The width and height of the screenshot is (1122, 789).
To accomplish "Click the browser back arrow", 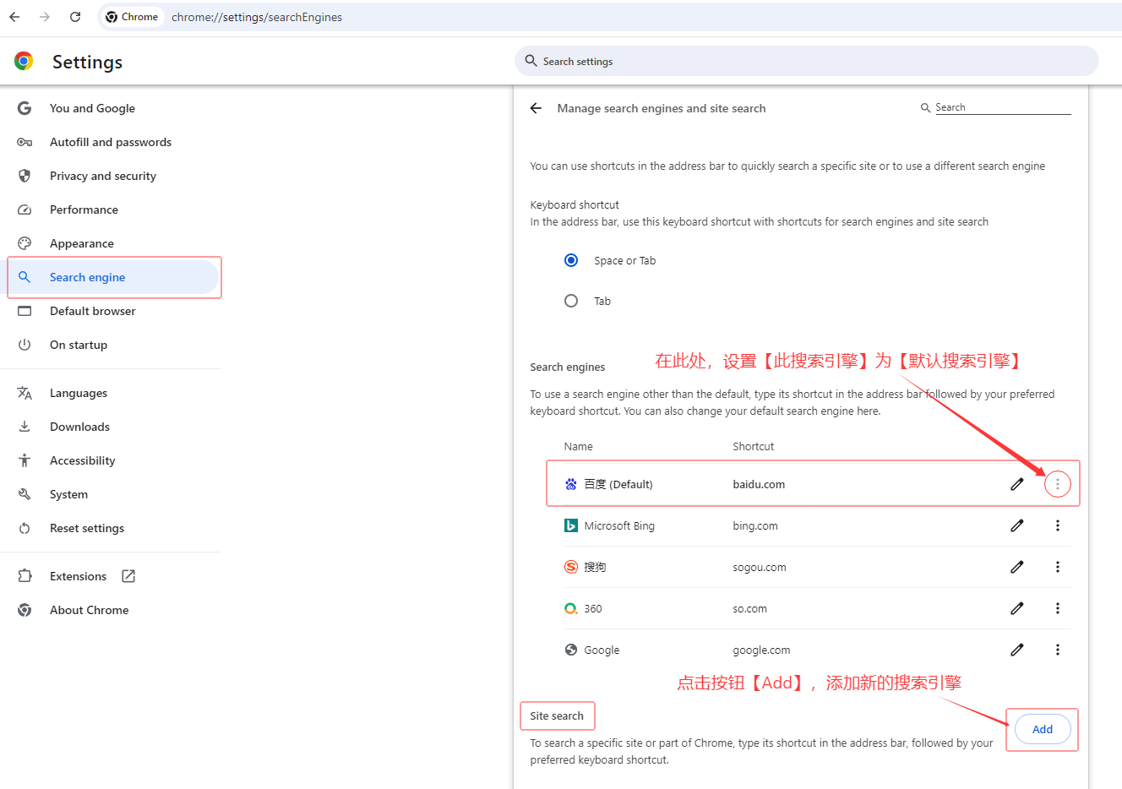I will (x=14, y=17).
